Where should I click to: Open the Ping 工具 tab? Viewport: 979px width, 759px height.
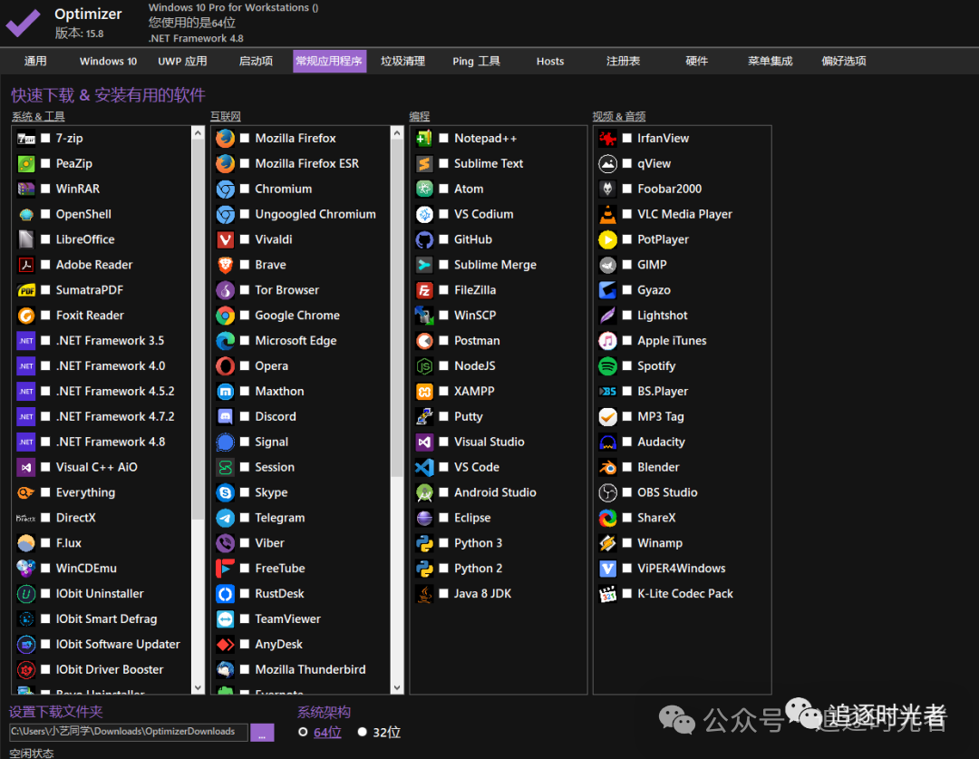pyautogui.click(x=477, y=62)
